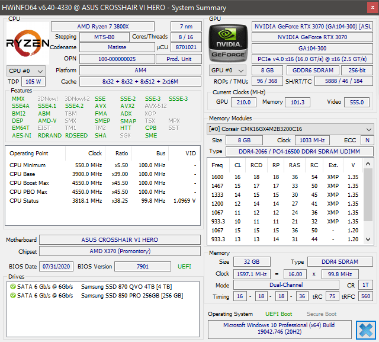Screen dimensions: 379x342
Task: Click the blue X close icon bottom right
Action: click(366, 330)
